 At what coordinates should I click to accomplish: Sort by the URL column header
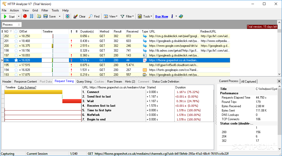click(x=174, y=32)
